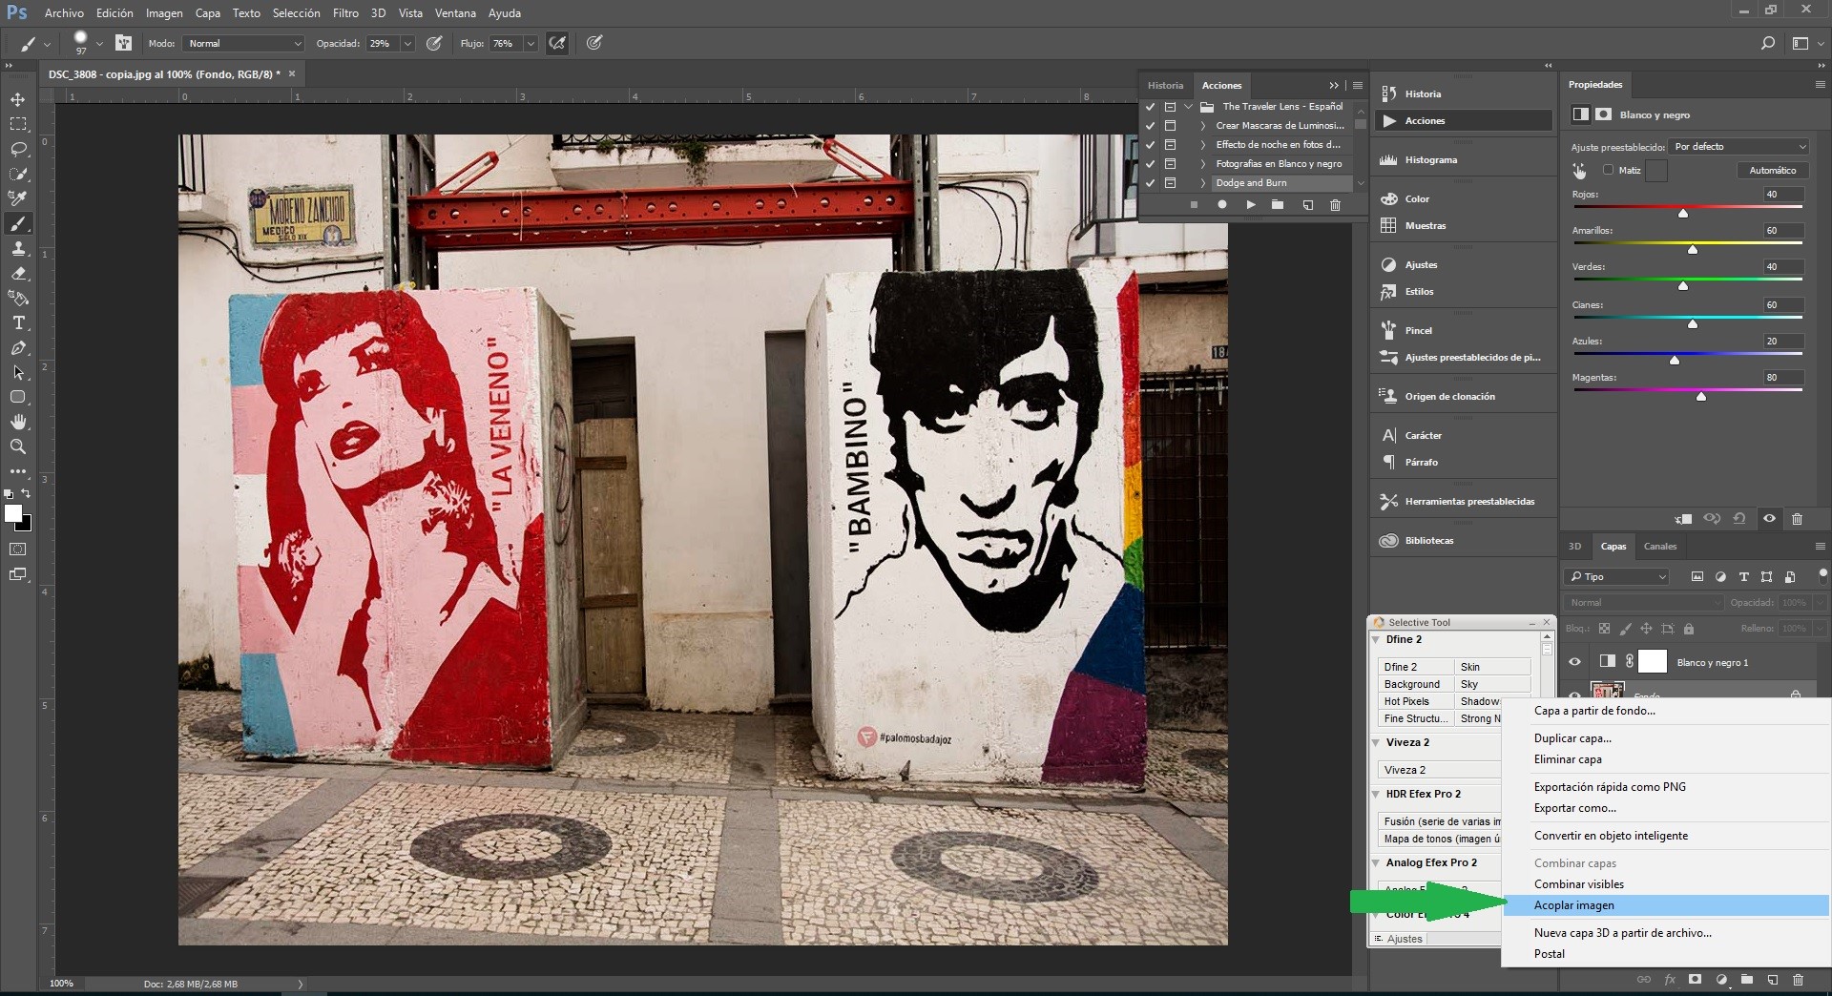This screenshot has height=996, width=1832.
Task: Click the Sky button in Selective Tool
Action: pyautogui.click(x=1492, y=685)
